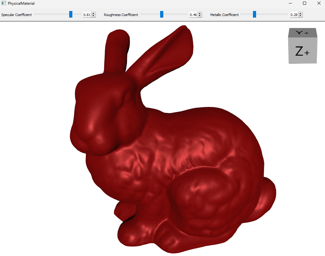This screenshot has height=256, width=325.
Task: Click the Y+ top face of view cube
Action: point(302,33)
